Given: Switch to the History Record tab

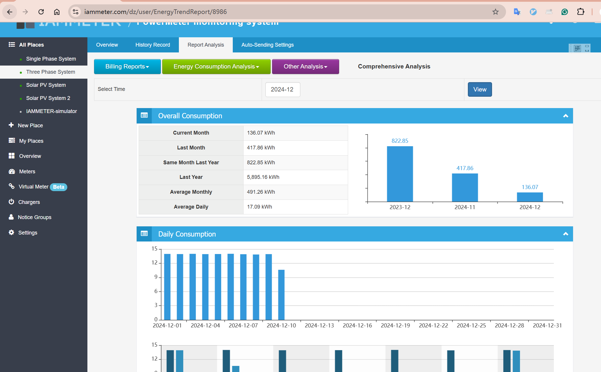Looking at the screenshot, I should click(153, 45).
